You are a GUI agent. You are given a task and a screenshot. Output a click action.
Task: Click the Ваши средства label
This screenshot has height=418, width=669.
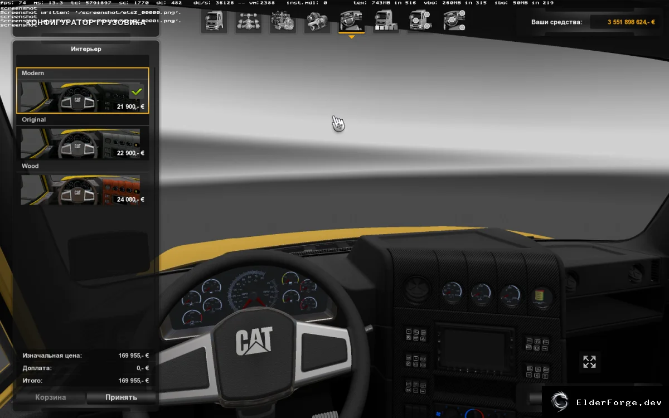click(x=556, y=22)
